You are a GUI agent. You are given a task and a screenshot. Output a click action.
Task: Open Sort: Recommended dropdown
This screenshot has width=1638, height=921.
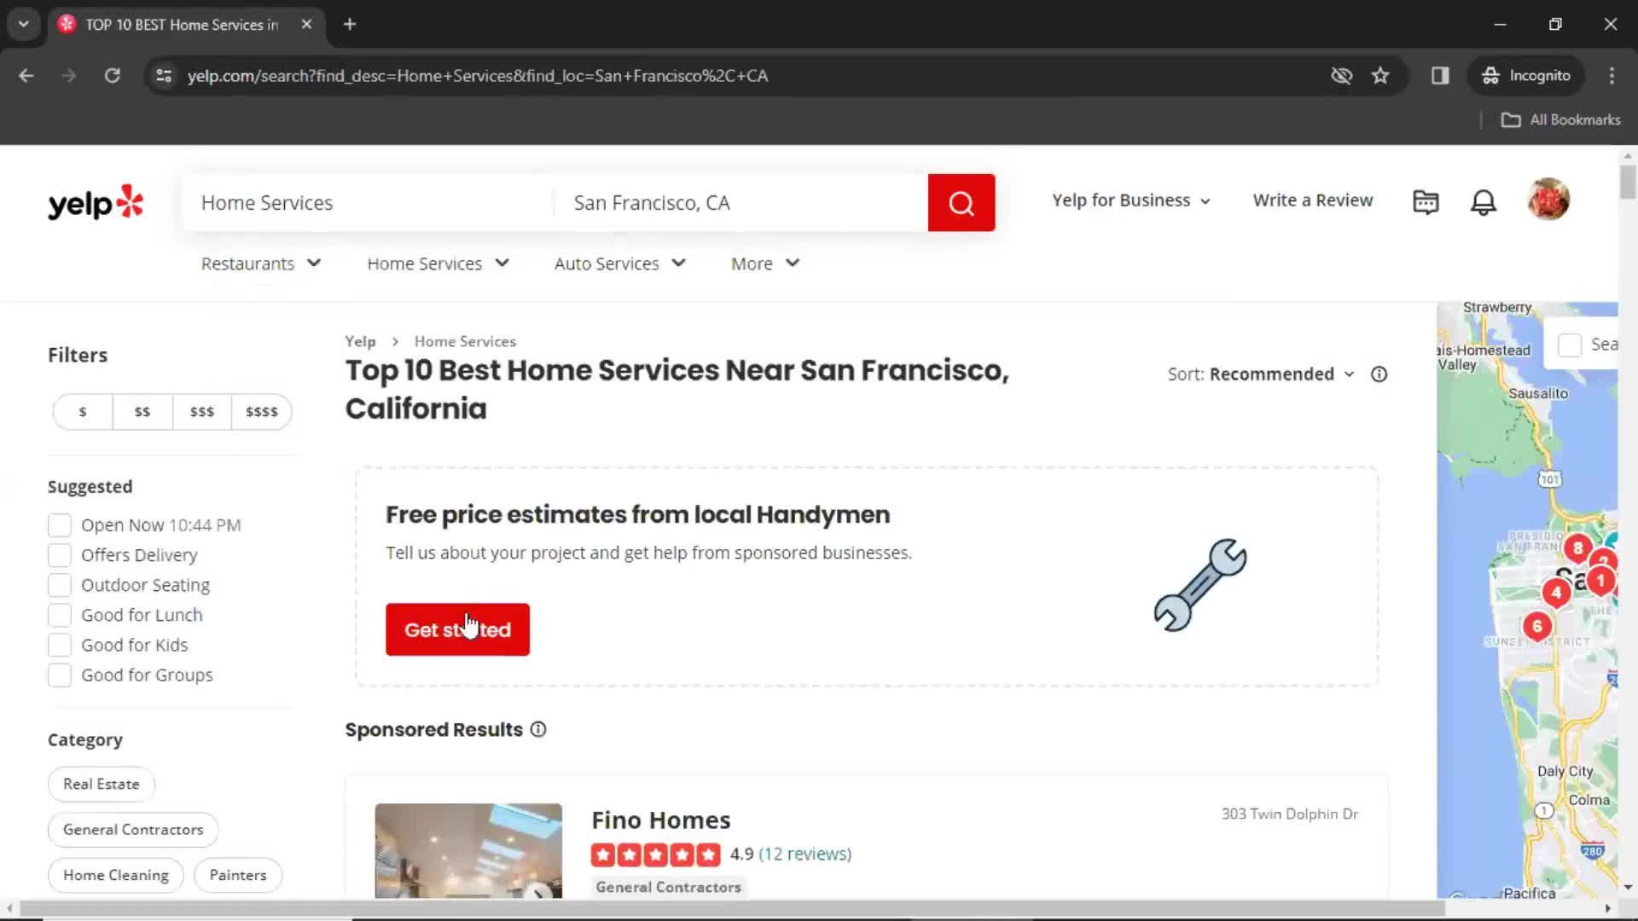[x=1261, y=374]
